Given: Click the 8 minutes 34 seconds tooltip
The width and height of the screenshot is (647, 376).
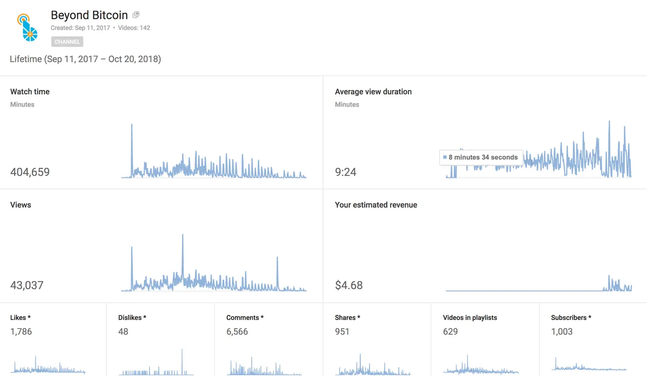Looking at the screenshot, I should point(481,157).
